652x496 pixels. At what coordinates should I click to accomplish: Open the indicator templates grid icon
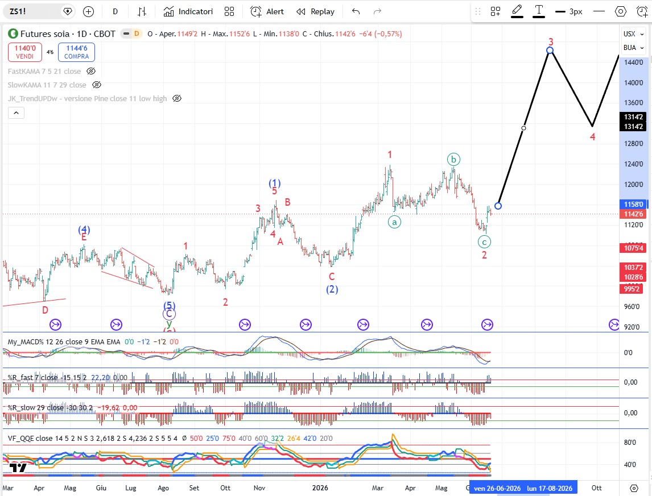(229, 11)
